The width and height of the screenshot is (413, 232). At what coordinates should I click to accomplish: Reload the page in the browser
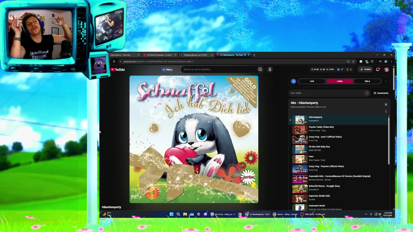pos(114,61)
